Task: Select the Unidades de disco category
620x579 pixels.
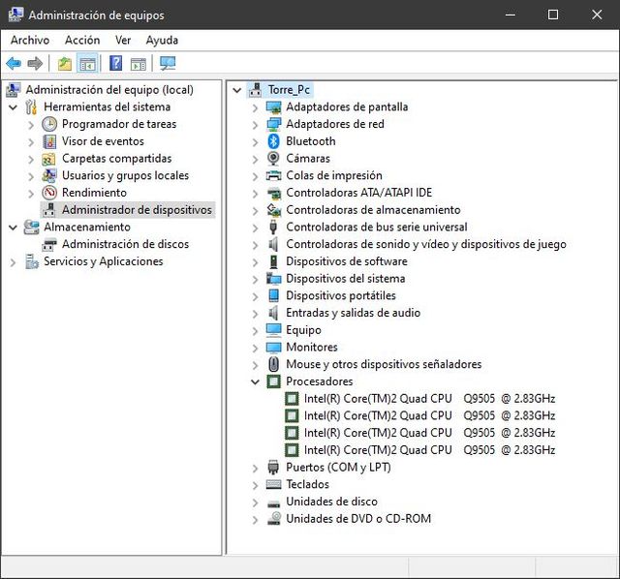Action: (x=331, y=502)
